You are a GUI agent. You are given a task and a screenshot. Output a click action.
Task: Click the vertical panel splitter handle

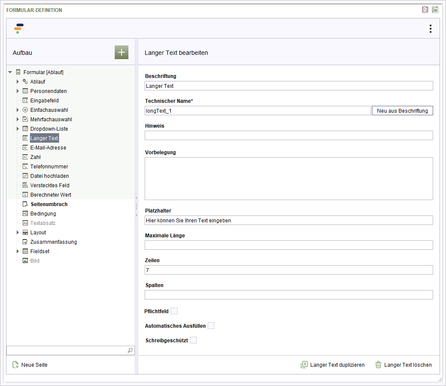pyautogui.click(x=137, y=206)
